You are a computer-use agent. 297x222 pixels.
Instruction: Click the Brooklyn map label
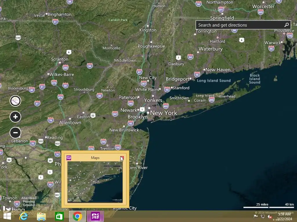click(137, 117)
